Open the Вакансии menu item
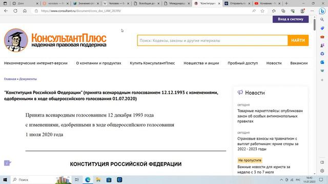The height and width of the screenshot is (184, 328). (299, 63)
